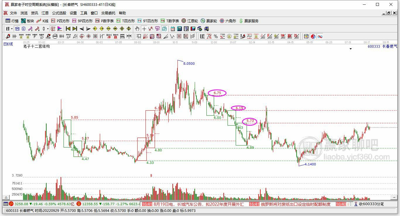The width and height of the screenshot is (400, 216).
Task: Open the 六角形 hexagon tool
Action: click(x=228, y=21)
